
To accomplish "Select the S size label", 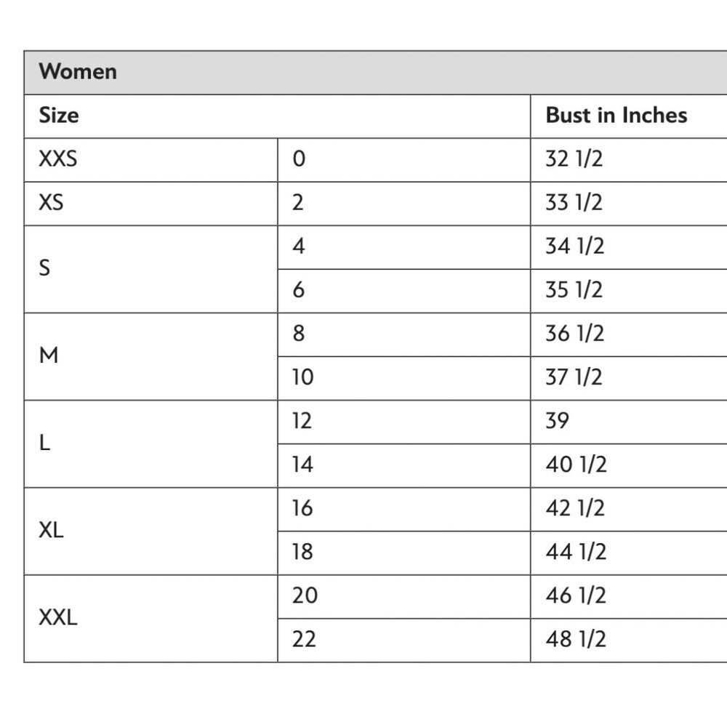I will coord(45,268).
